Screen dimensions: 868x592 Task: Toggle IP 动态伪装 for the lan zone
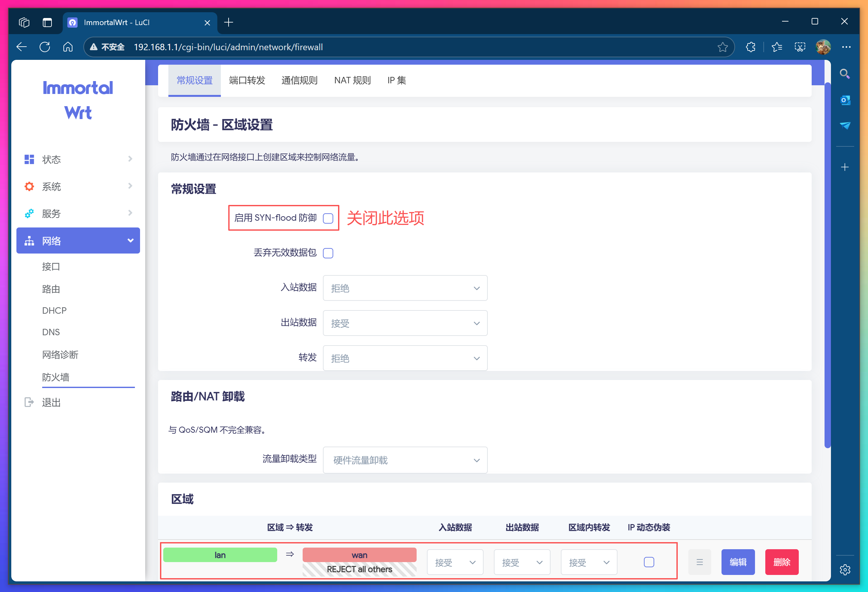[649, 562]
